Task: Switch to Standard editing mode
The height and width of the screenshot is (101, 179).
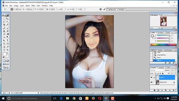Action: pos(4,61)
